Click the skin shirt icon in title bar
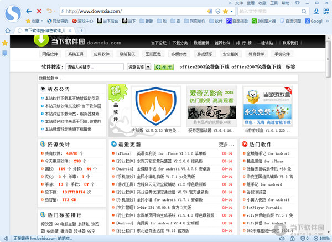 tap(297, 3)
